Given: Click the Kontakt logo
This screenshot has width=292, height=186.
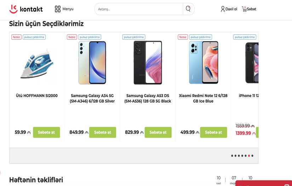Looking at the screenshot, I should [26, 9].
